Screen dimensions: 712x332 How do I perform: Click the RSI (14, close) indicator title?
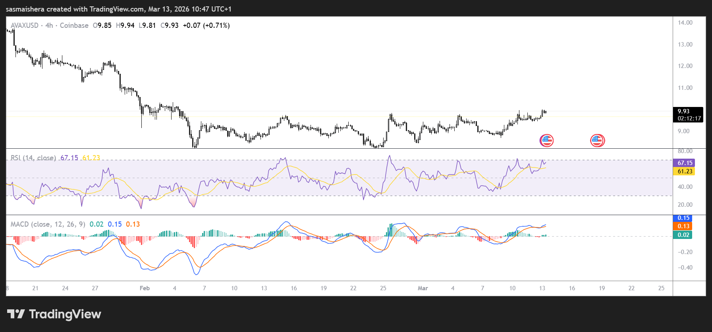pos(33,158)
